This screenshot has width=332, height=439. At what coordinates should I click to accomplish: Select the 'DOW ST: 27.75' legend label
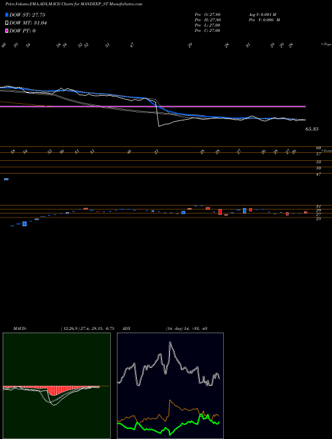tap(27, 15)
